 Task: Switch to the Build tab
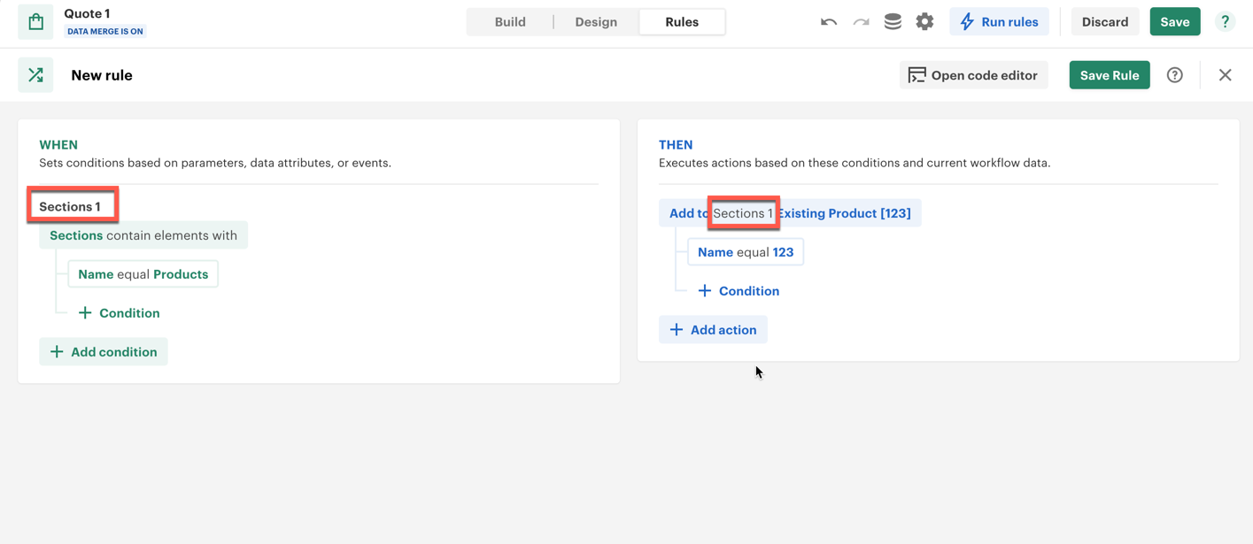[x=510, y=22]
